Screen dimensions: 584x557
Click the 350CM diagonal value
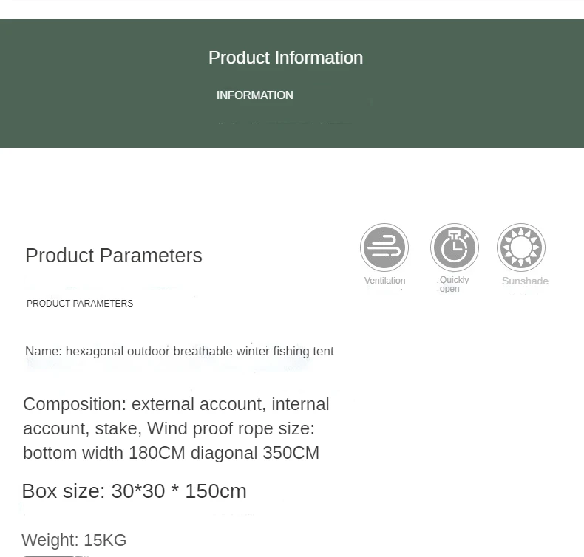pyautogui.click(x=291, y=453)
